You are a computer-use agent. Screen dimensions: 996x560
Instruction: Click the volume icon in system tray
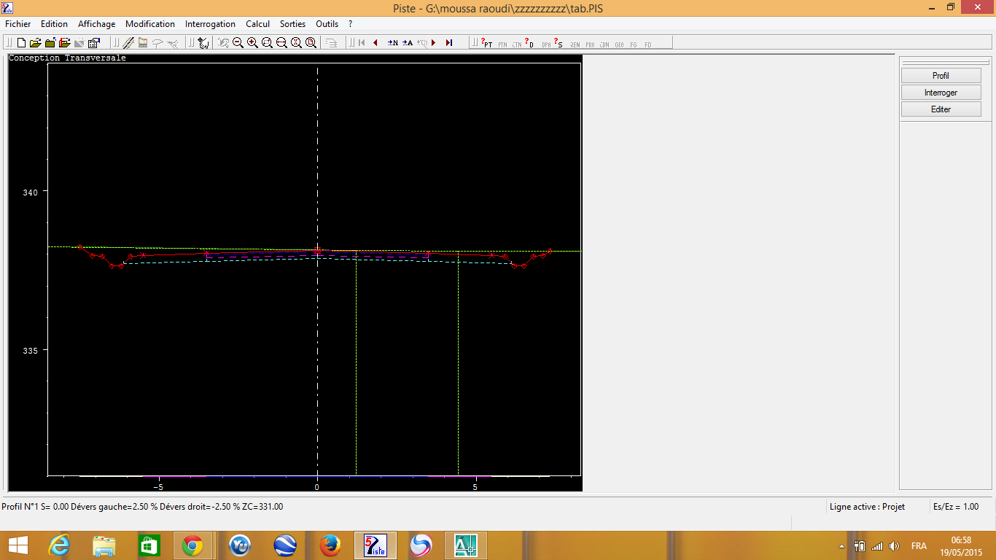click(x=895, y=546)
